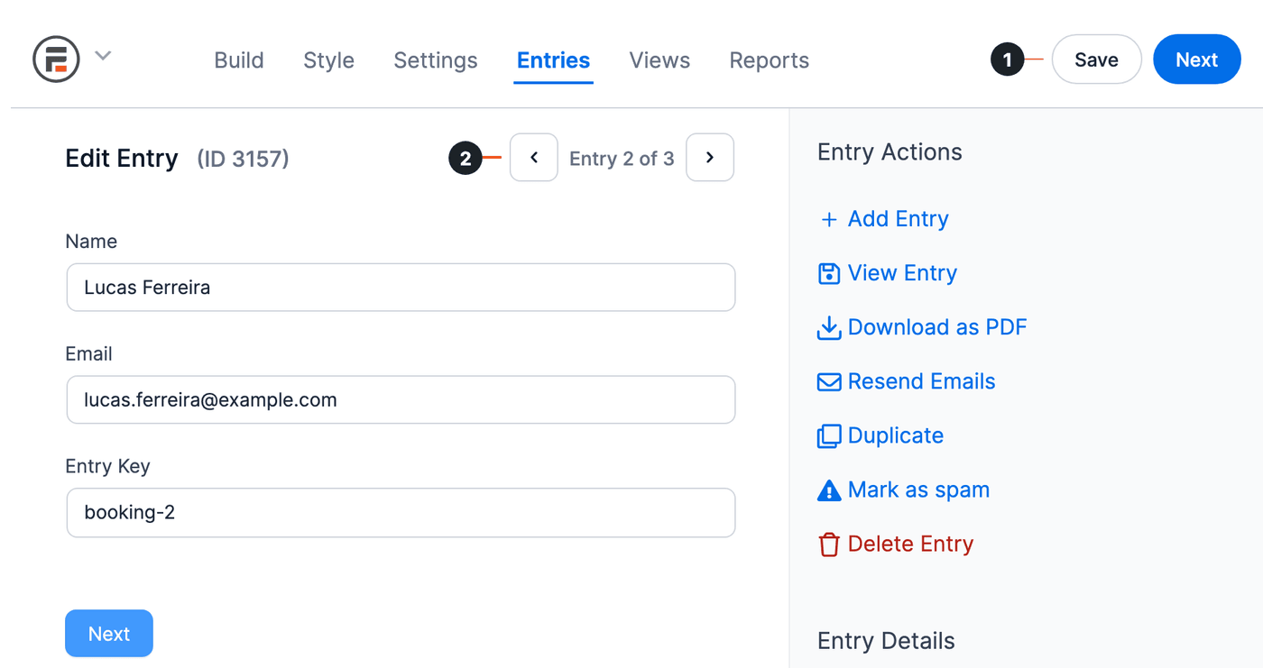
Task: Click the "Entry Actions" heading
Action: coord(890,152)
